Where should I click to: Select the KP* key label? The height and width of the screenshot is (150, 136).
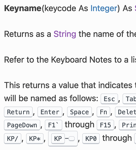point(35,139)
